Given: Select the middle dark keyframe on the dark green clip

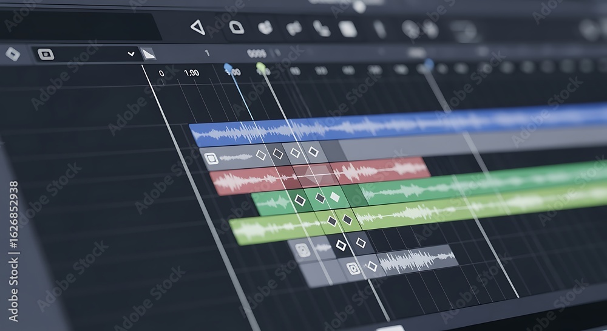Looking at the screenshot, I should tap(320, 198).
